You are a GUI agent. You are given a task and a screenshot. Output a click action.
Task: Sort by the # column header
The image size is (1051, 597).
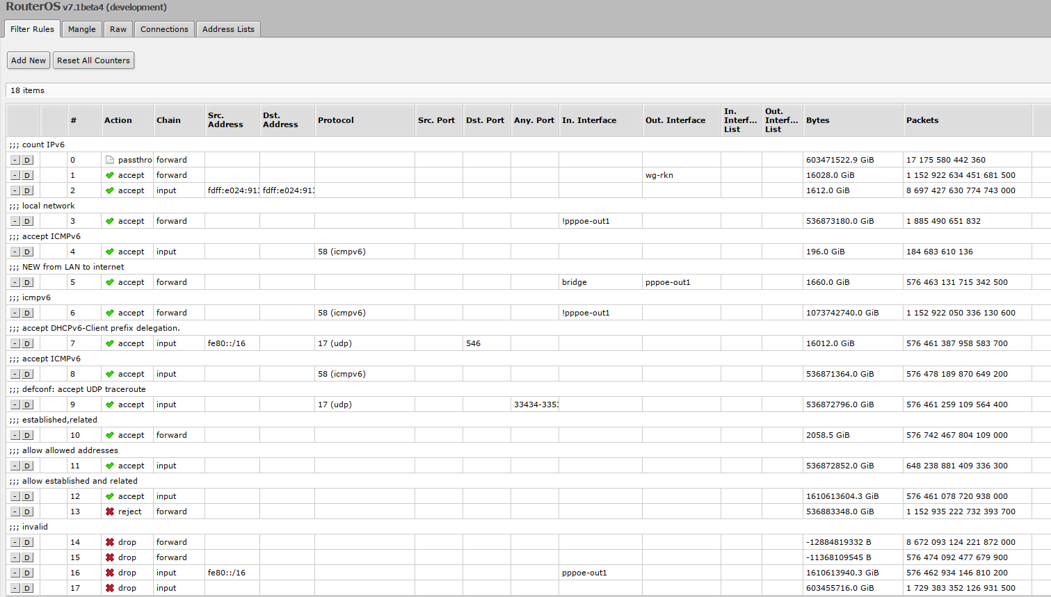tap(84, 120)
